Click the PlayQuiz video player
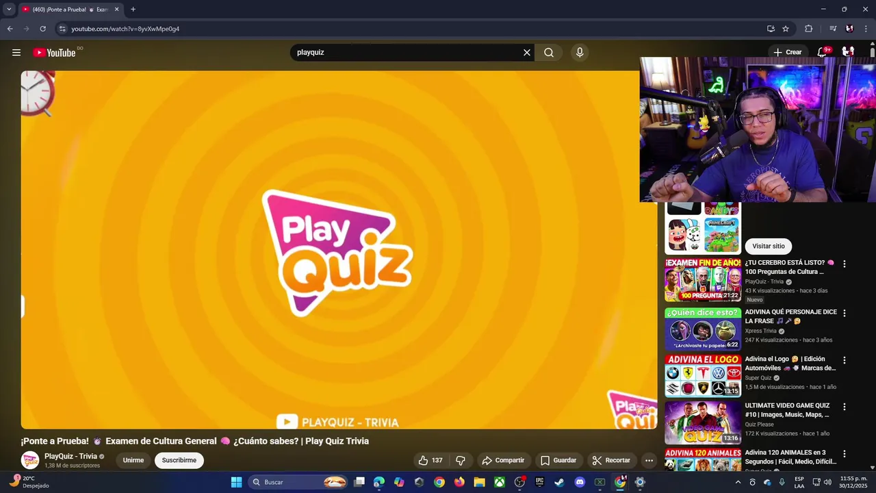Image resolution: width=876 pixels, height=493 pixels. 339,250
